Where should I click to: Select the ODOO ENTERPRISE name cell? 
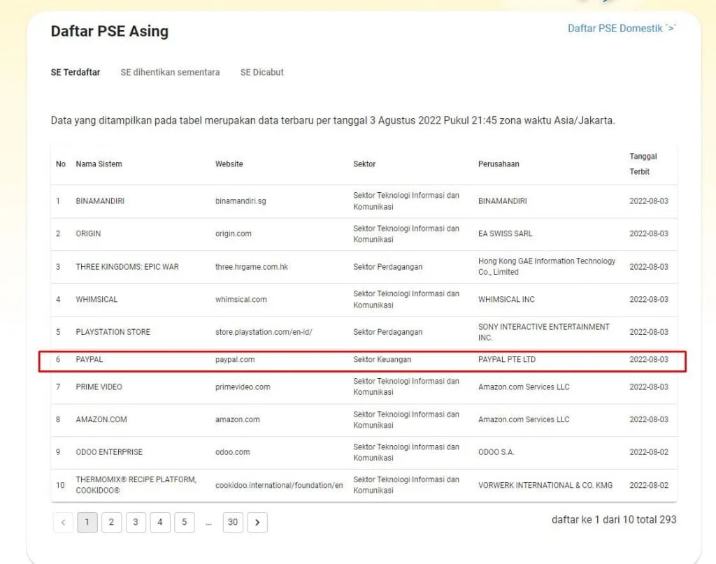tap(108, 452)
